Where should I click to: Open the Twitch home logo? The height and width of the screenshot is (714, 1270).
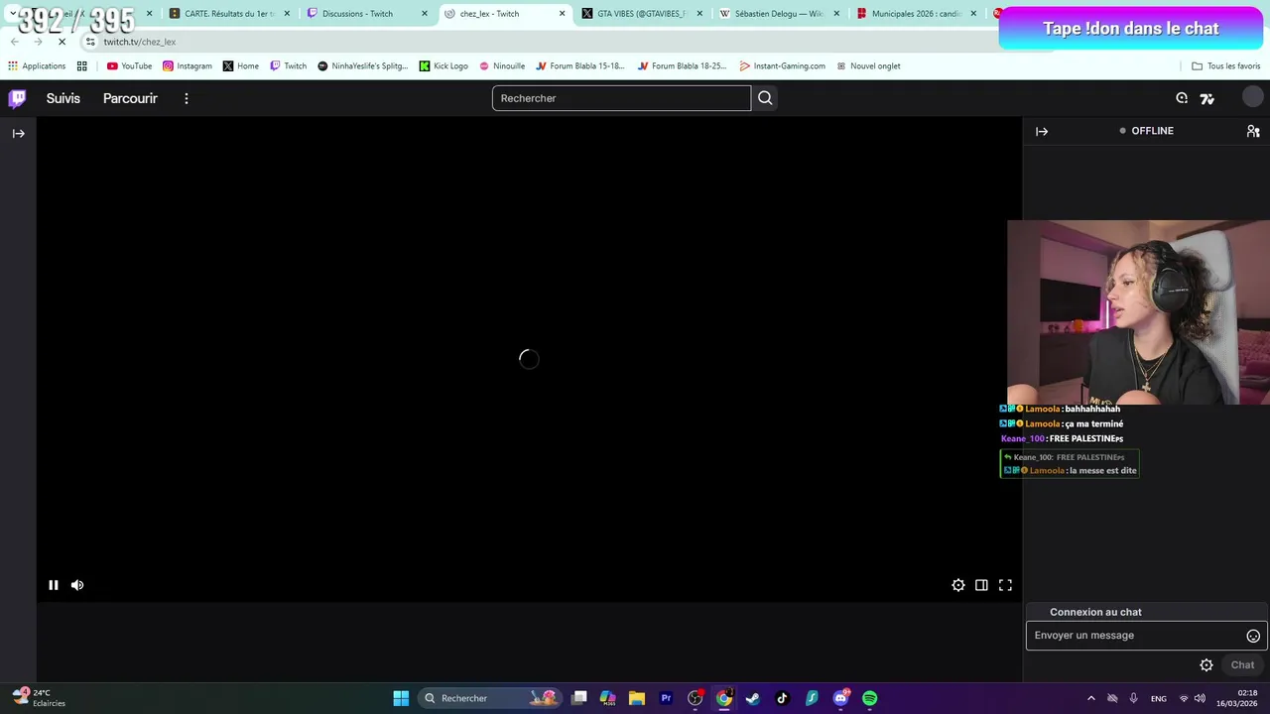tap(17, 98)
